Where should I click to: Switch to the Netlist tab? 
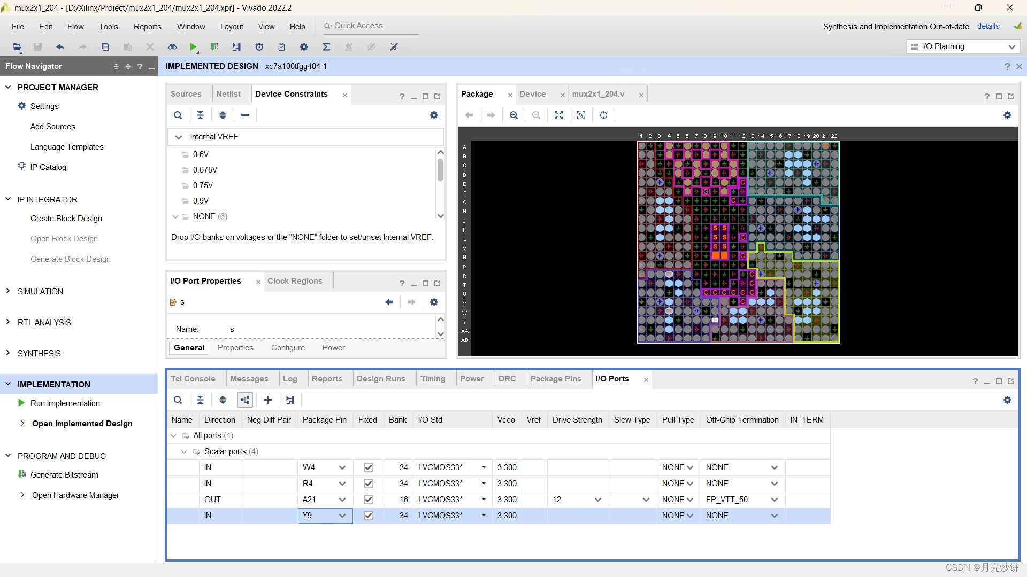pos(228,94)
